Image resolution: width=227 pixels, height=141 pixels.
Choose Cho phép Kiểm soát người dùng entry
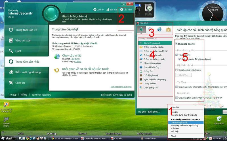pos(186,125)
